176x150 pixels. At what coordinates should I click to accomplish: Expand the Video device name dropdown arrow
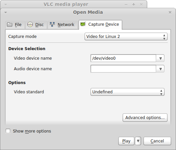160,58
